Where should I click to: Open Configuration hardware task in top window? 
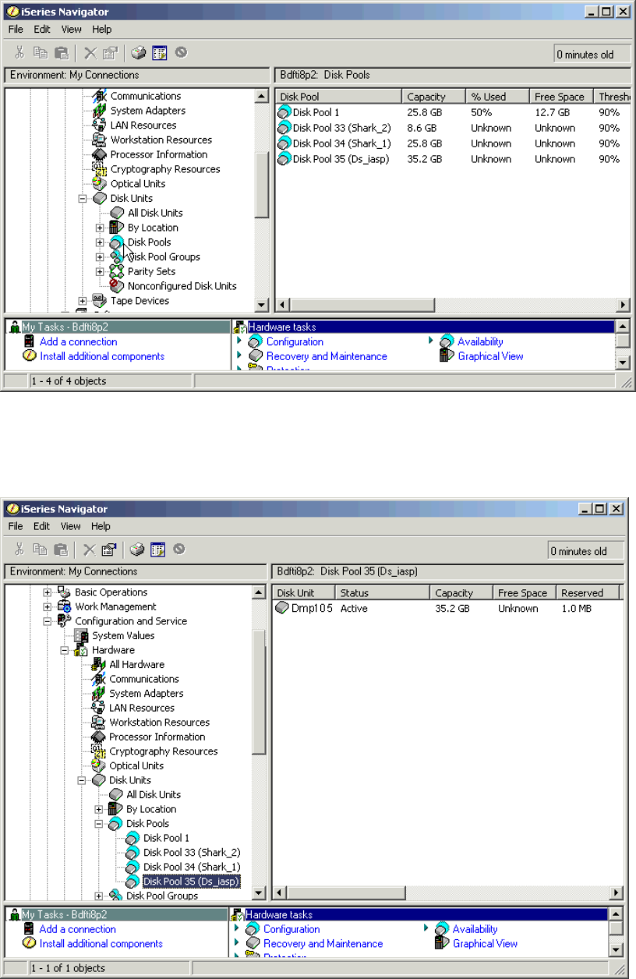(294, 341)
